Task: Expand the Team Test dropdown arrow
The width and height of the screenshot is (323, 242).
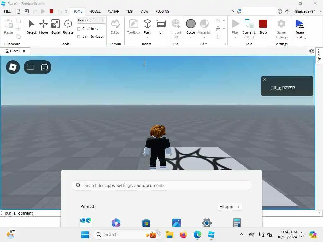Action: tap(305, 38)
